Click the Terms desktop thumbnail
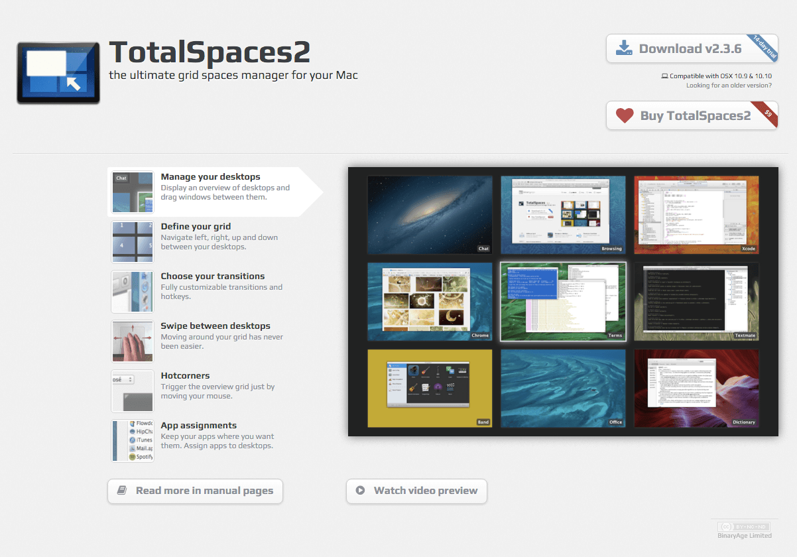This screenshot has height=557, width=797. pyautogui.click(x=563, y=302)
